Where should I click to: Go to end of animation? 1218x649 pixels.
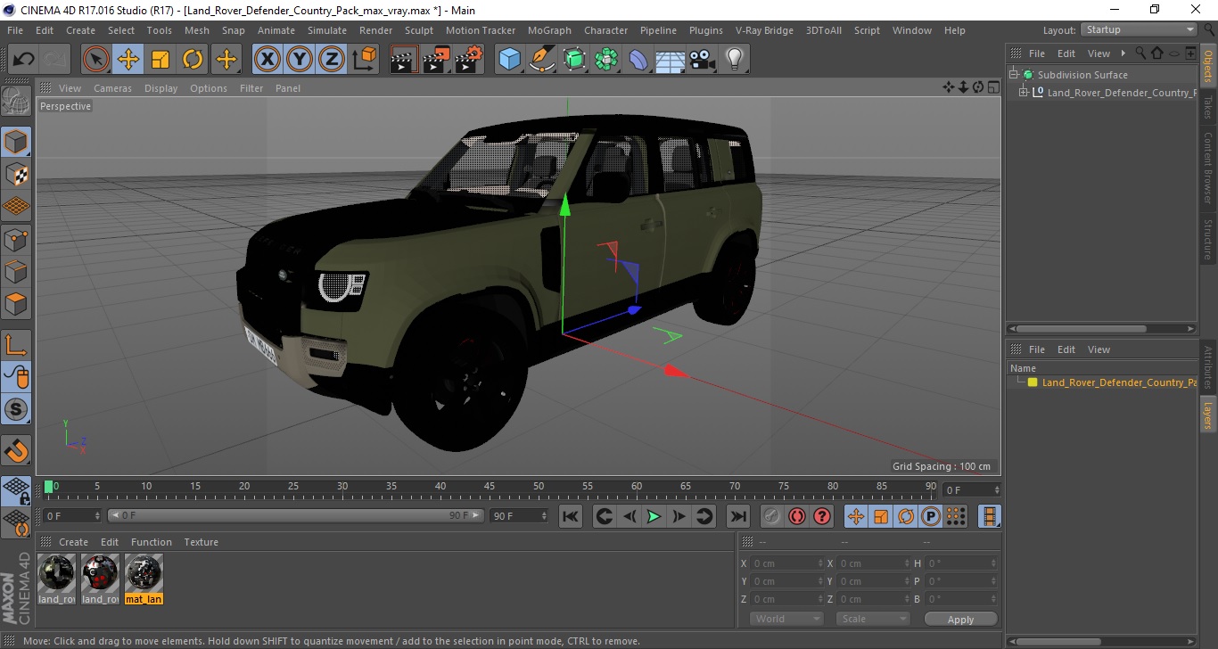(737, 516)
